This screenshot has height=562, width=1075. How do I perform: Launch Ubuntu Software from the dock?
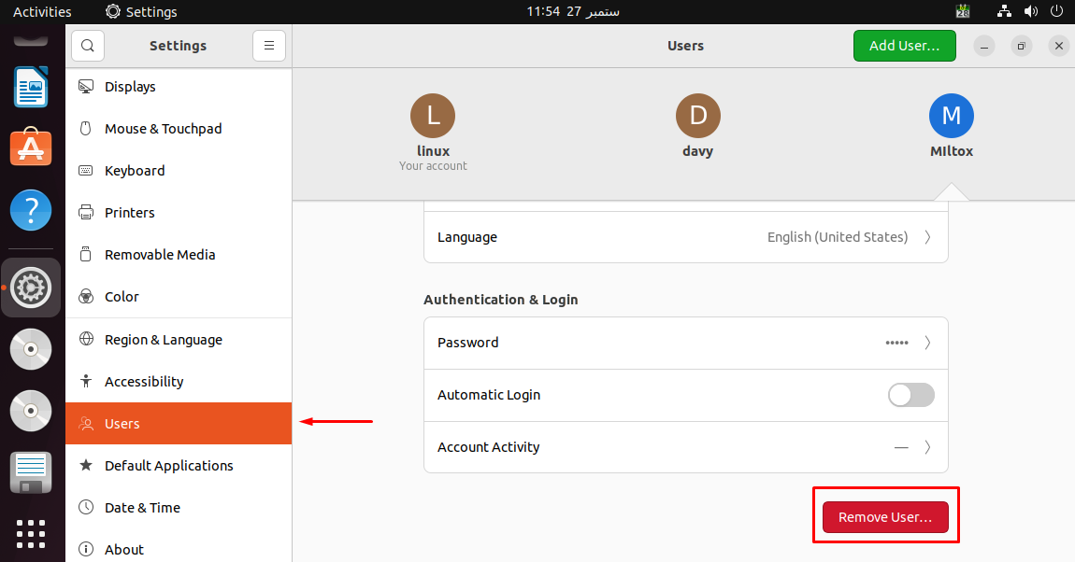pos(31,147)
